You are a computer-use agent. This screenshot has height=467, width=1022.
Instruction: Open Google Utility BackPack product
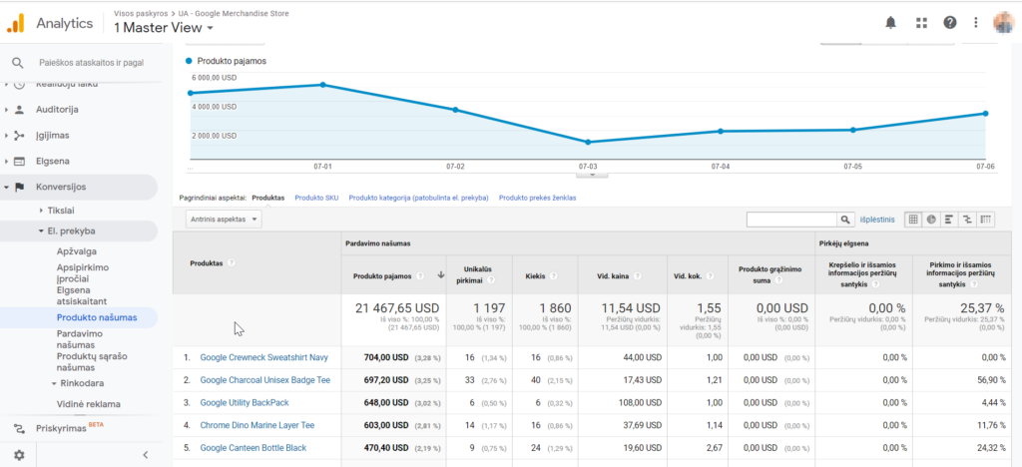(245, 402)
